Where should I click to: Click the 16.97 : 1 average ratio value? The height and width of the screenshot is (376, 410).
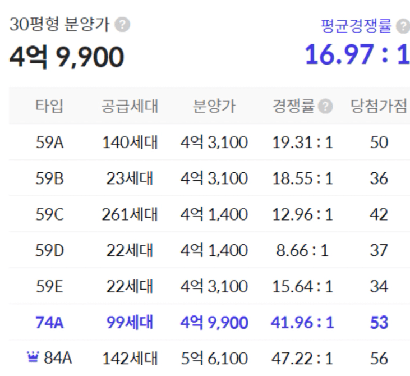pyautogui.click(x=357, y=54)
